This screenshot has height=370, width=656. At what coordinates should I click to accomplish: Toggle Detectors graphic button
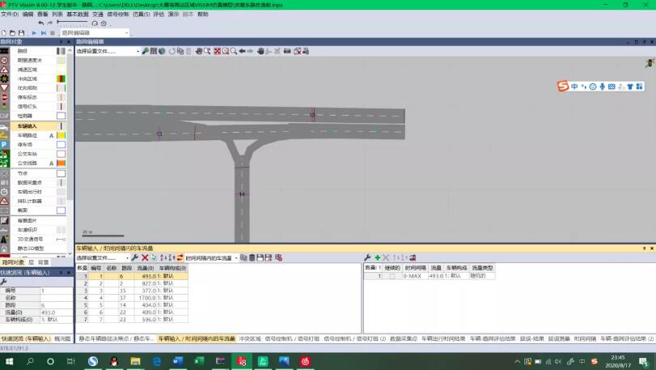click(x=61, y=116)
